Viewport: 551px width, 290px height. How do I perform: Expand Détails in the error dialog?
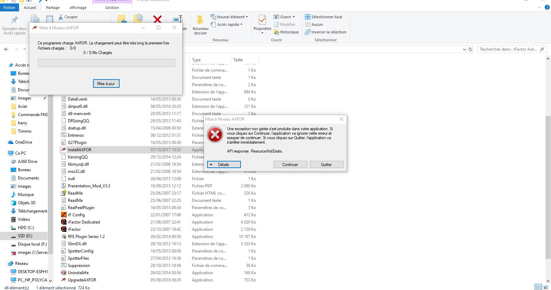click(224, 165)
